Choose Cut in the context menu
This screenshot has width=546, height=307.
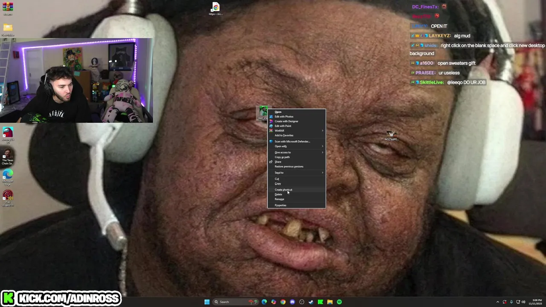296,179
